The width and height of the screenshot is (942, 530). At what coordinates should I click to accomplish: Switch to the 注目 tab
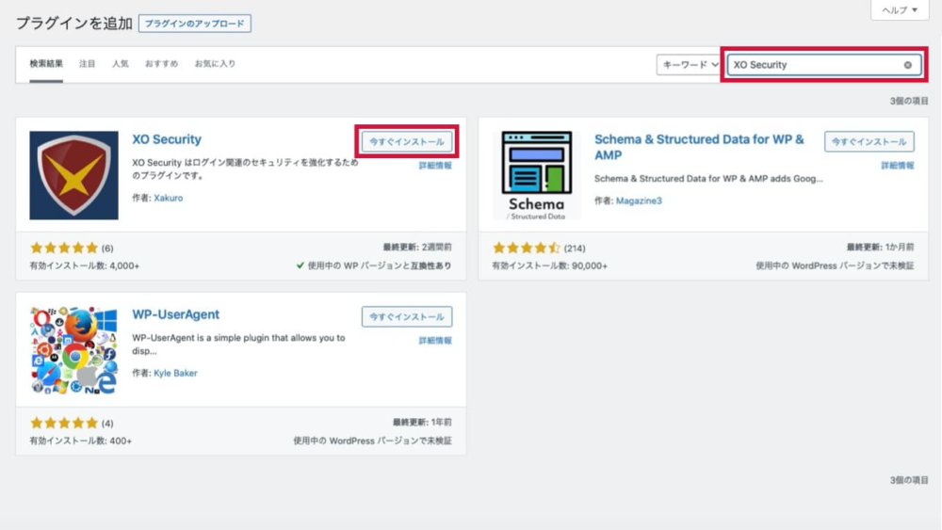point(87,64)
